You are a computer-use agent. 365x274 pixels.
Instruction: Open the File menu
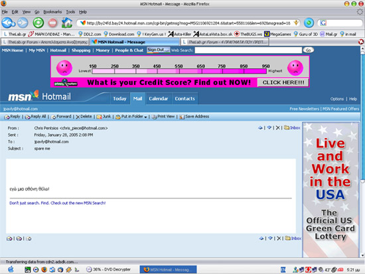5,12
